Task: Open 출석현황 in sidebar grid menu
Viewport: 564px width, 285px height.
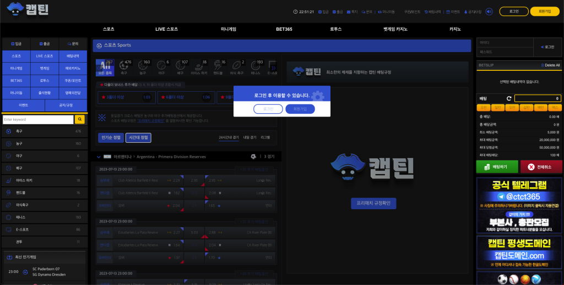Action: 45,93
